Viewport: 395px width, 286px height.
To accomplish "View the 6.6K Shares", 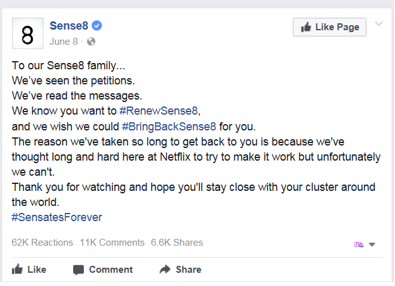I will tap(177, 243).
